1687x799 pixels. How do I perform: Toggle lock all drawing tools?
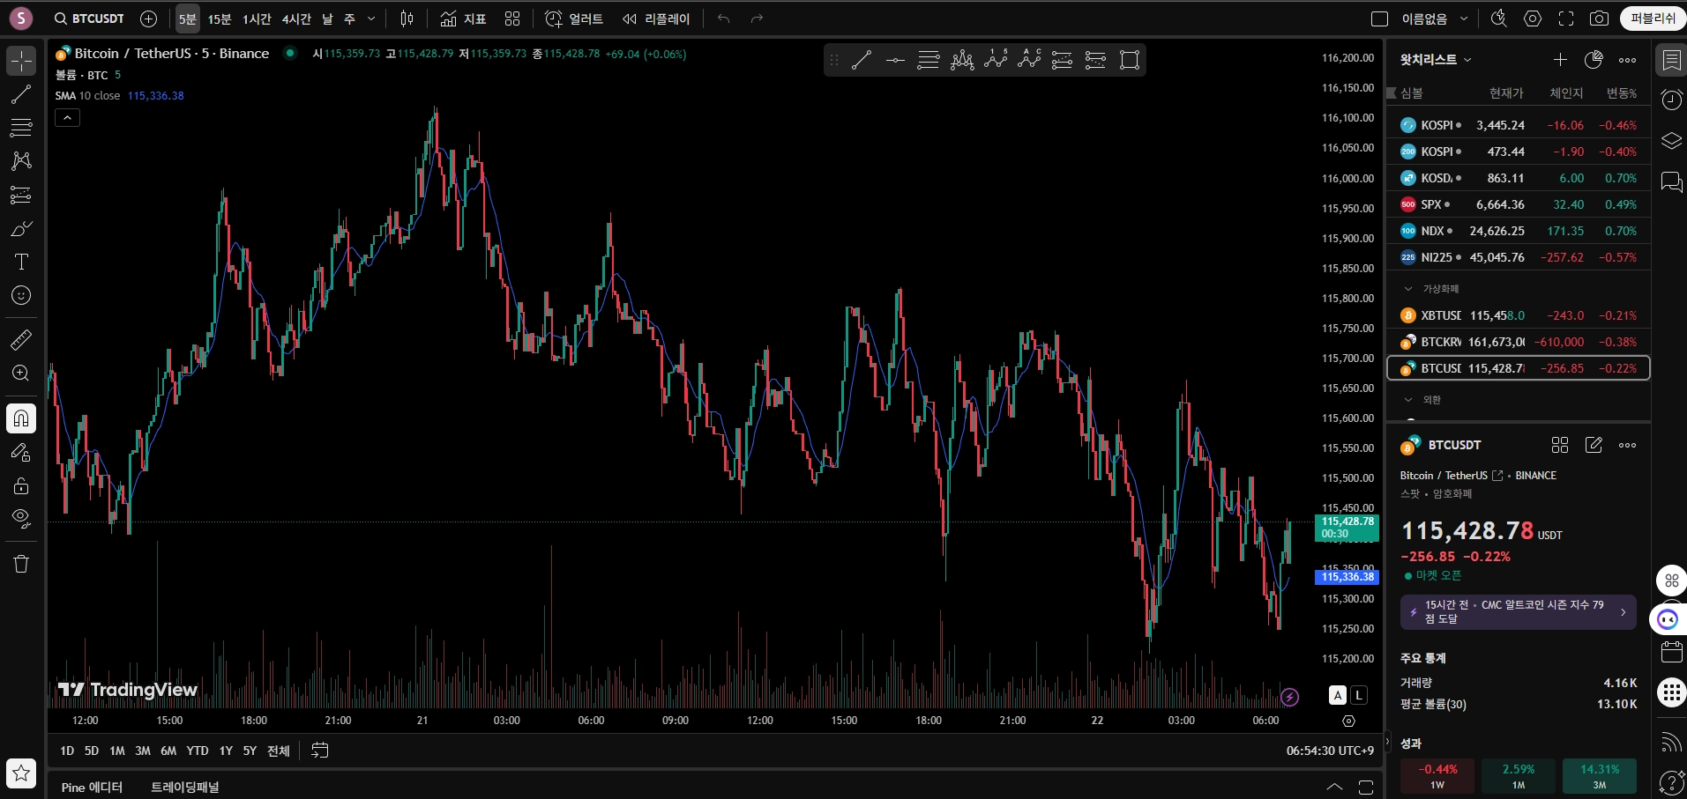(21, 485)
